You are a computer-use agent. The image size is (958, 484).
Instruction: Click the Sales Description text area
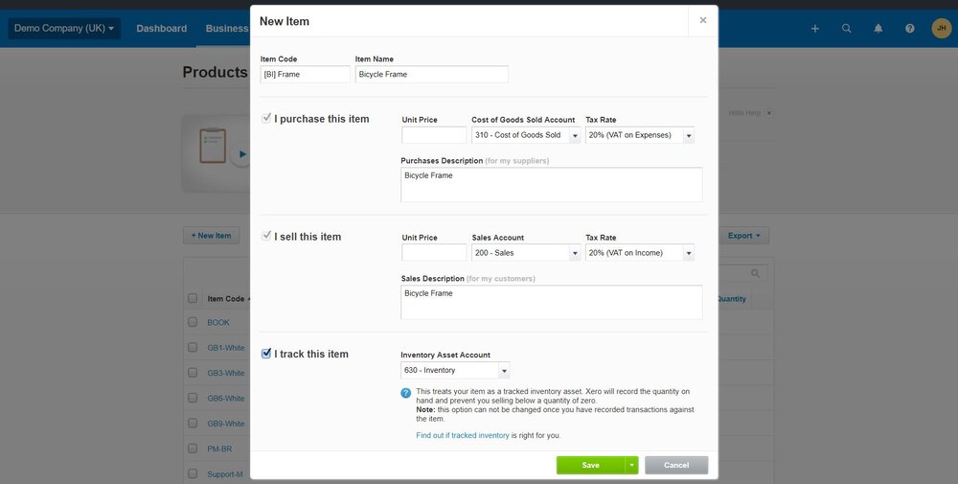[x=552, y=303]
